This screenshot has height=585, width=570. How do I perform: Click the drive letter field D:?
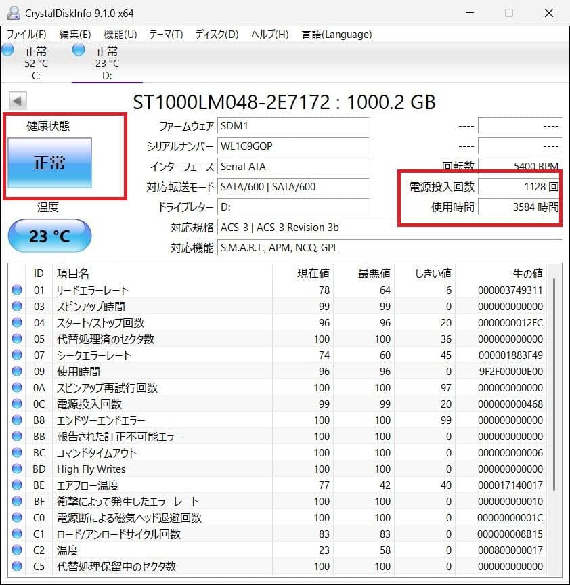pyautogui.click(x=293, y=207)
